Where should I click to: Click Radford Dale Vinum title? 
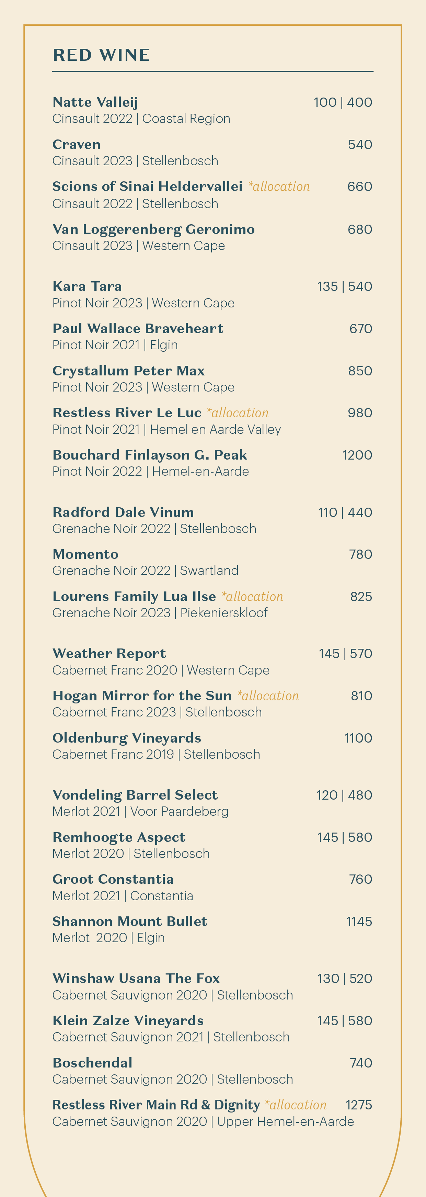tap(123, 512)
